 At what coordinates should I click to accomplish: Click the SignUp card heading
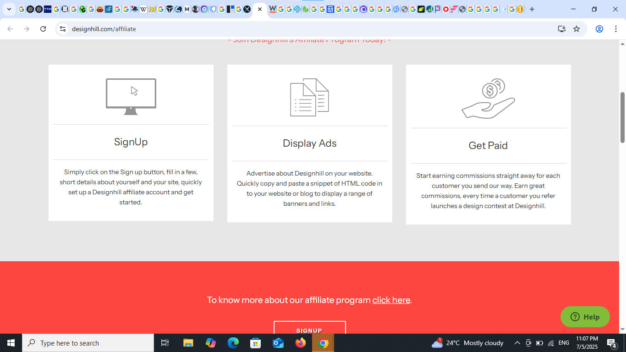(x=131, y=142)
